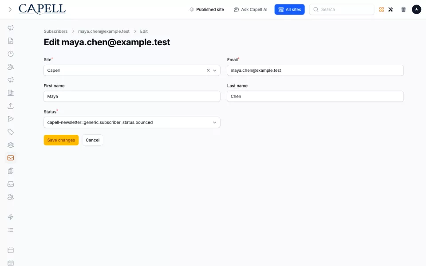Open the inbox tray icon in sidebar
This screenshot has height=266, width=426.
11,184
